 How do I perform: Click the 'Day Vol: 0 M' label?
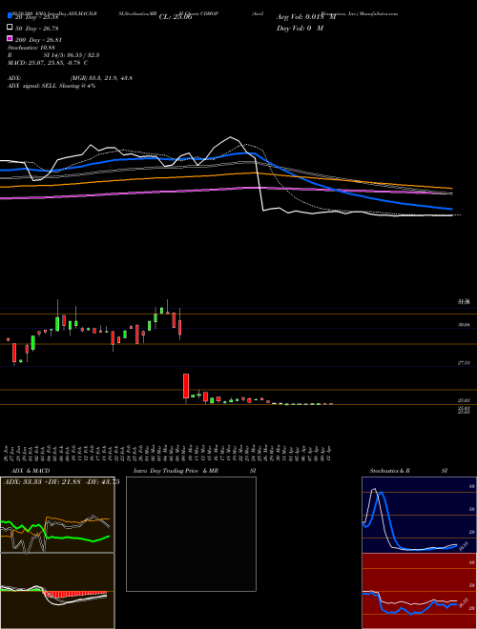[x=300, y=28]
